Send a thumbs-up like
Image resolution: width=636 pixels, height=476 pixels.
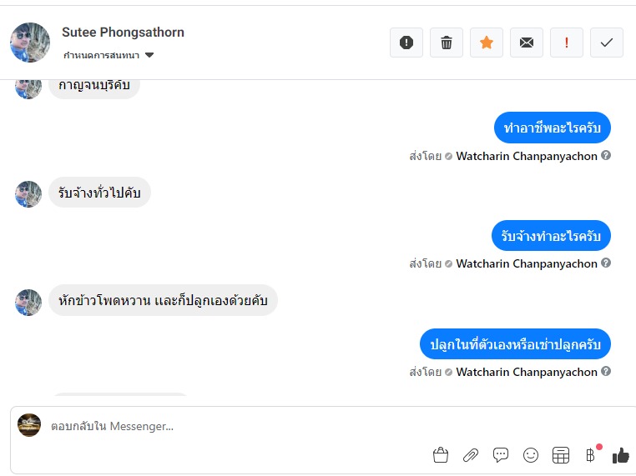pyautogui.click(x=620, y=455)
